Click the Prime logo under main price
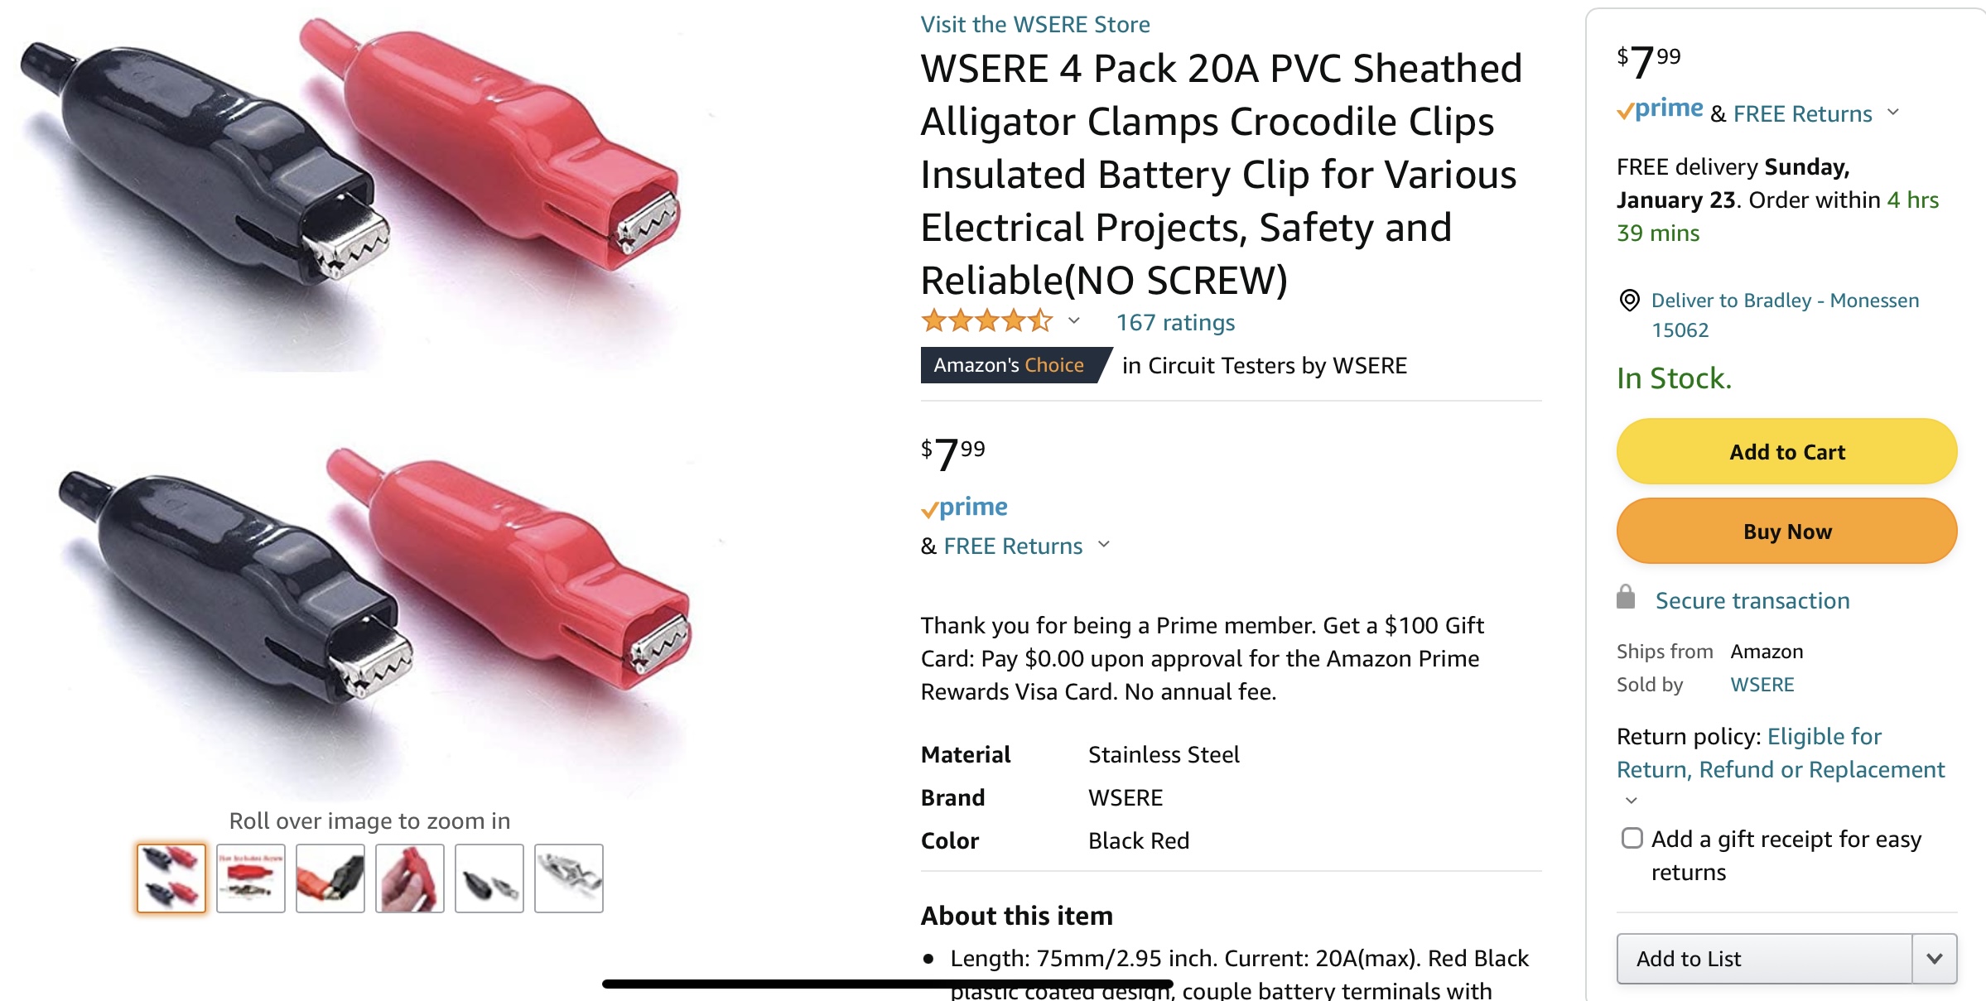The width and height of the screenshot is (1986, 1001). pyautogui.click(x=965, y=508)
